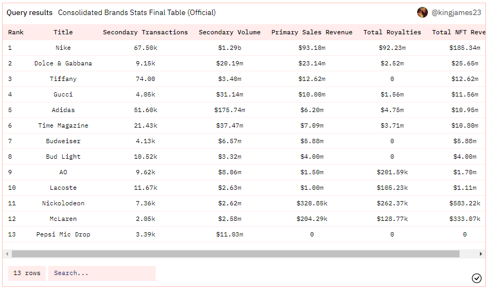488x289 pixels.
Task: Open the Consolidated Brands Stats table title
Action: [136, 12]
